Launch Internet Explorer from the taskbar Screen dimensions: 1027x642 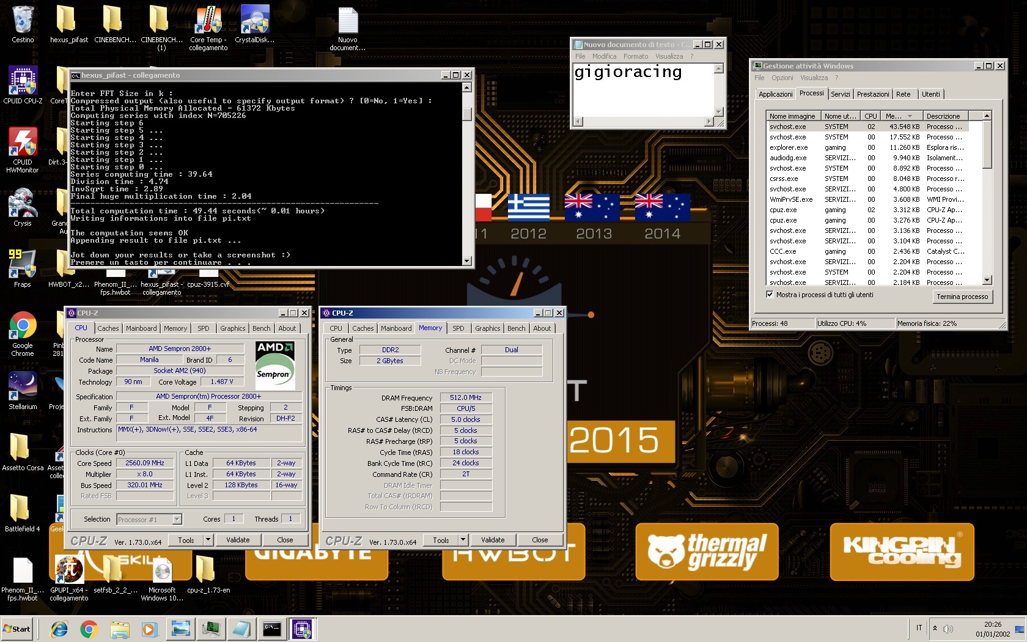tap(59, 629)
